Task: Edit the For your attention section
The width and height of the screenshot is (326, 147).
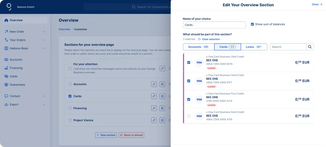Action: (x=162, y=69)
